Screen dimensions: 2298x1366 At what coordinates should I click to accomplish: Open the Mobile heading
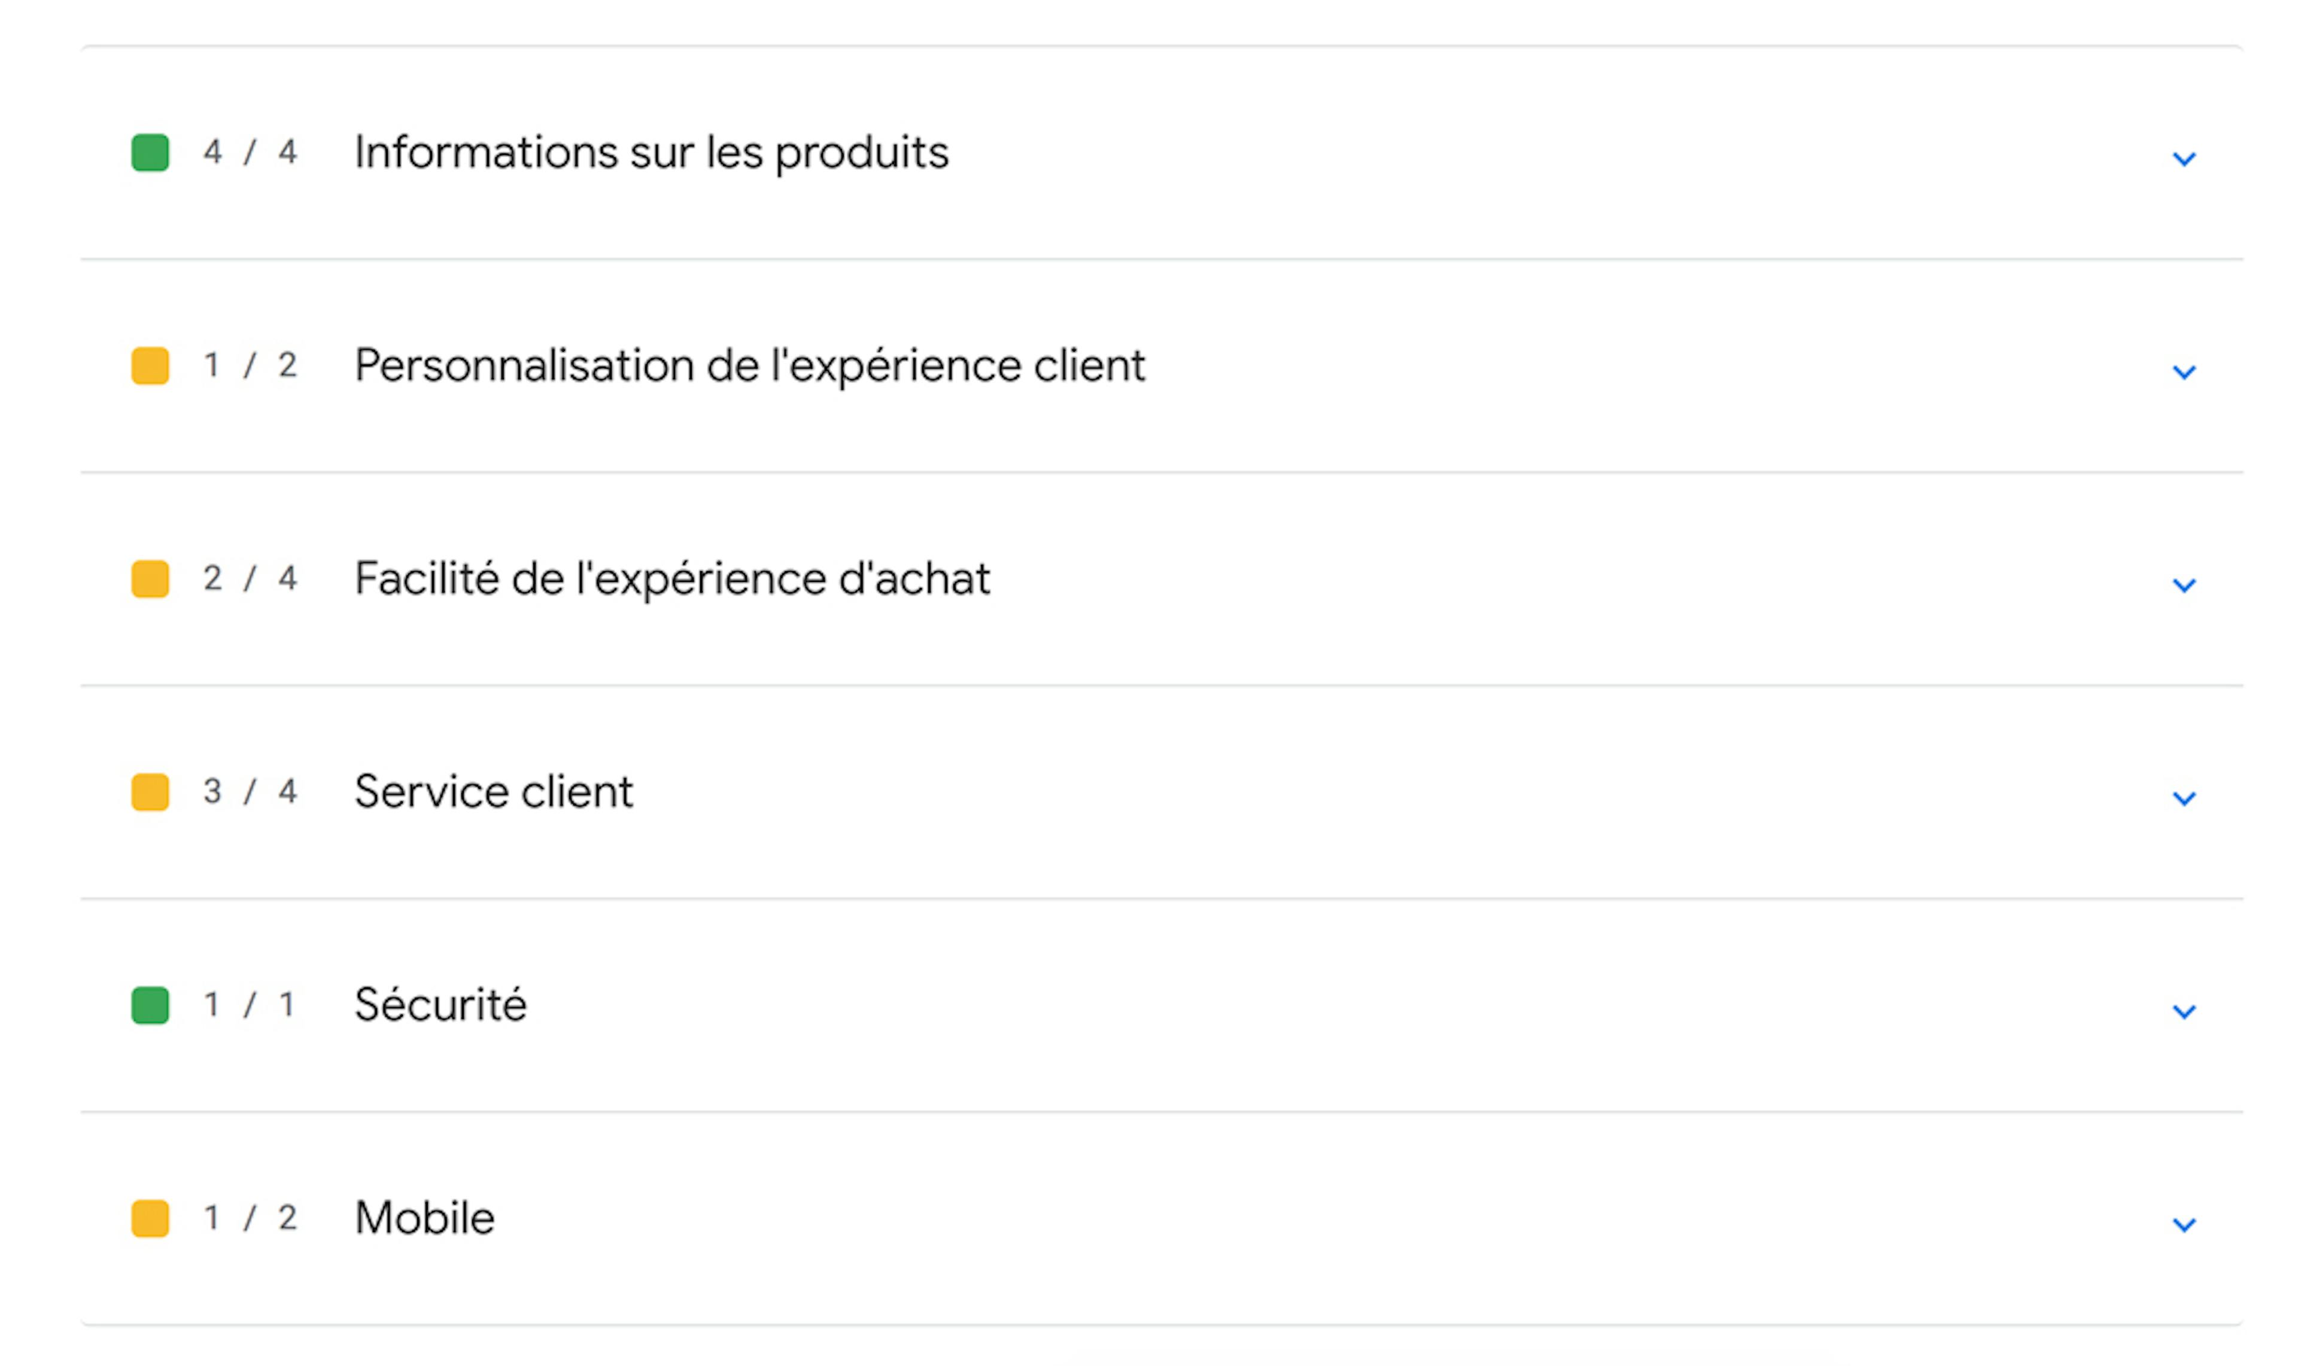click(425, 1218)
